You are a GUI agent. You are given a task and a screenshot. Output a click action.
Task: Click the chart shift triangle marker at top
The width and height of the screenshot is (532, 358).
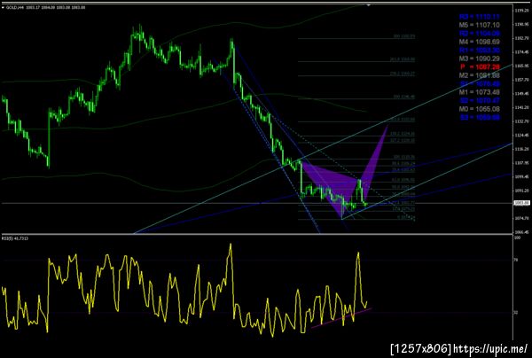[368, 4]
